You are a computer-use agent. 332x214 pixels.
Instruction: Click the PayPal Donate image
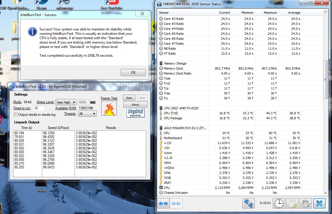point(136,113)
